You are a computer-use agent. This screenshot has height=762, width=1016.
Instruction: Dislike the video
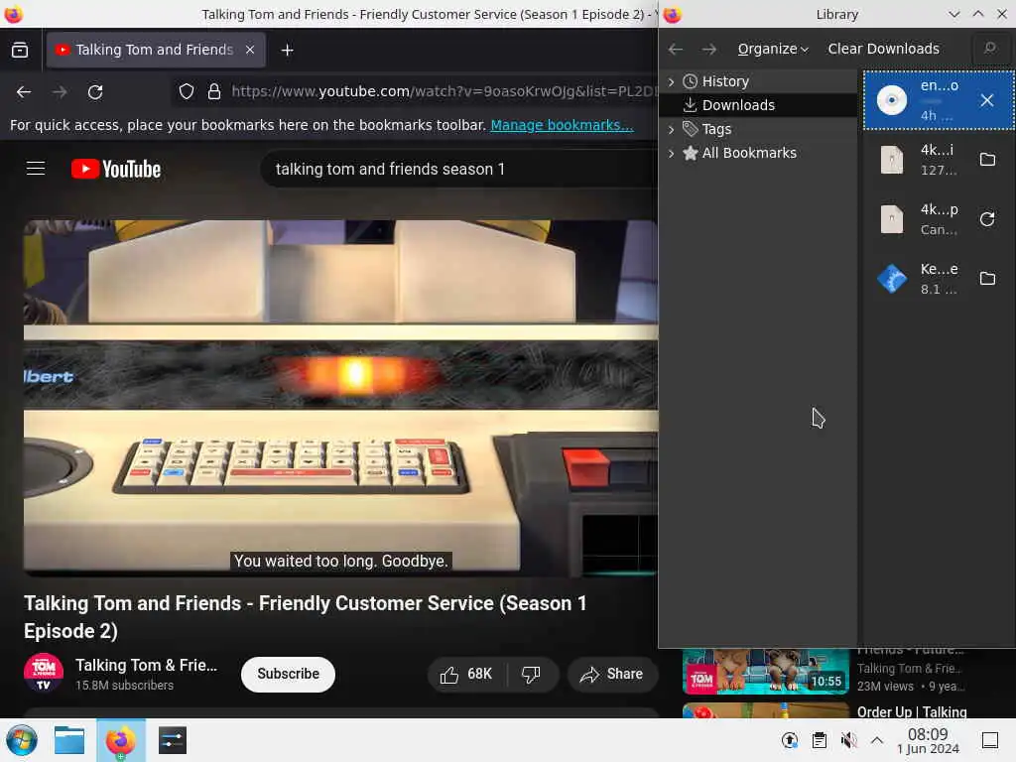532,674
